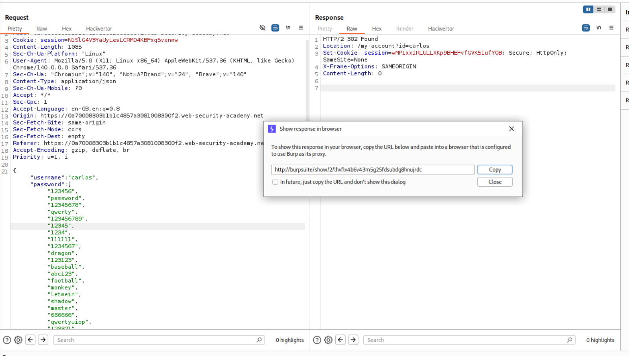The width and height of the screenshot is (629, 356).
Task: Switch Response view to Hackvertor tab
Action: (x=441, y=29)
